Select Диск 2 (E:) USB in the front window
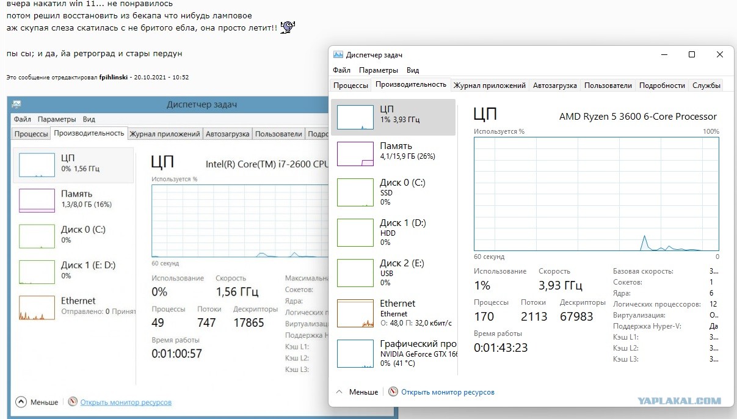The height and width of the screenshot is (419, 737). [x=393, y=272]
